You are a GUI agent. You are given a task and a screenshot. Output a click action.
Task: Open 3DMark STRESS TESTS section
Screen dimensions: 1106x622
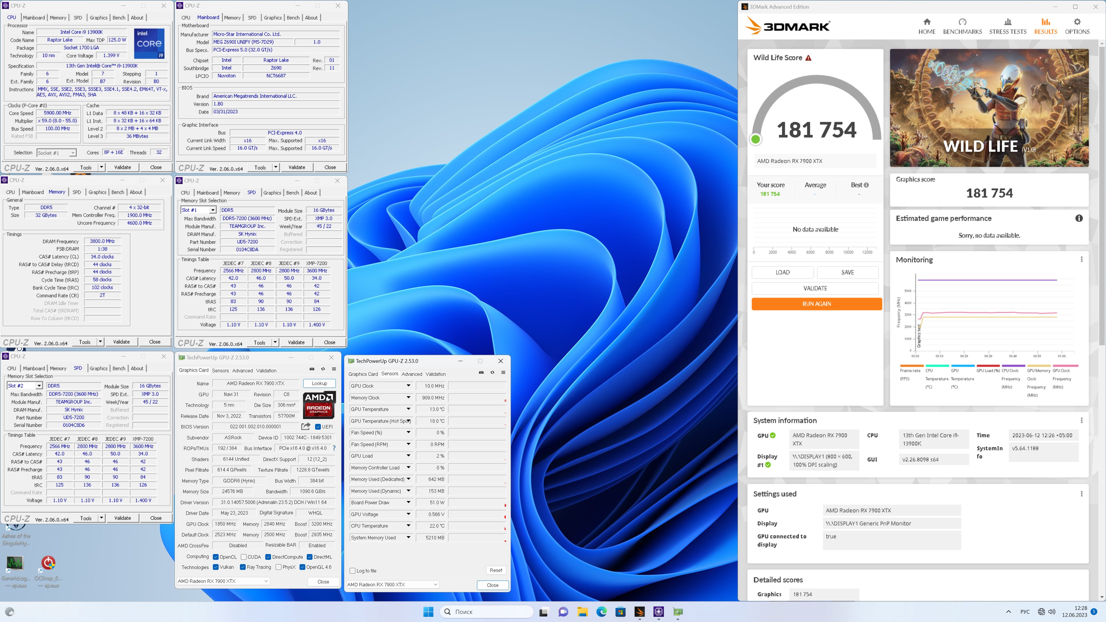(x=1007, y=26)
